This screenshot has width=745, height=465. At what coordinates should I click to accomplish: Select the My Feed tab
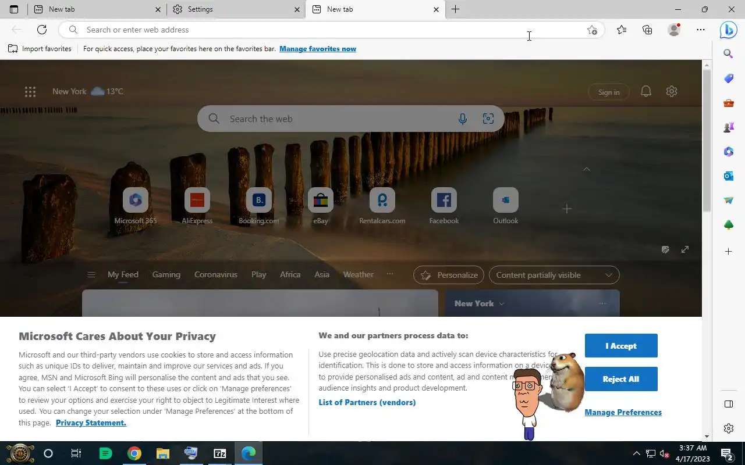point(123,274)
